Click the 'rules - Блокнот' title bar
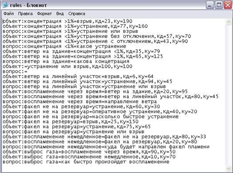The image size is (233, 173). 104,5
